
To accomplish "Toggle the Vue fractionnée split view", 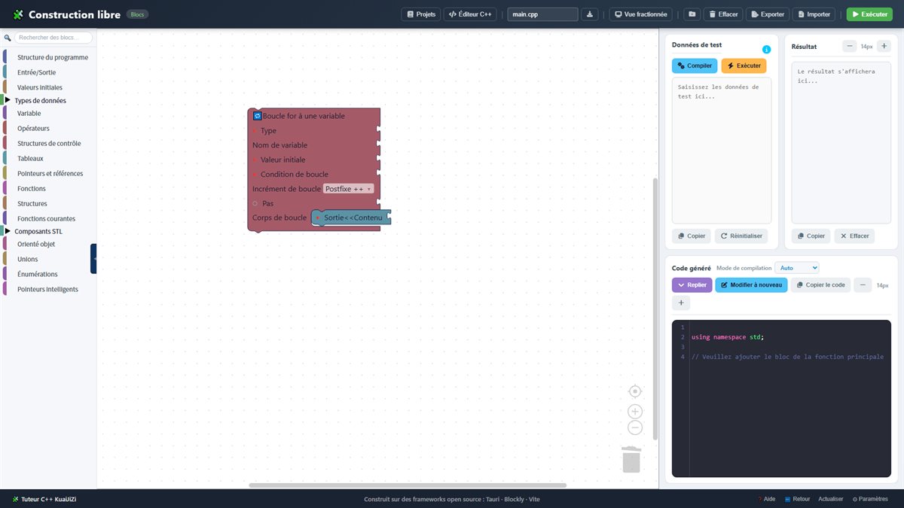I will click(x=641, y=14).
